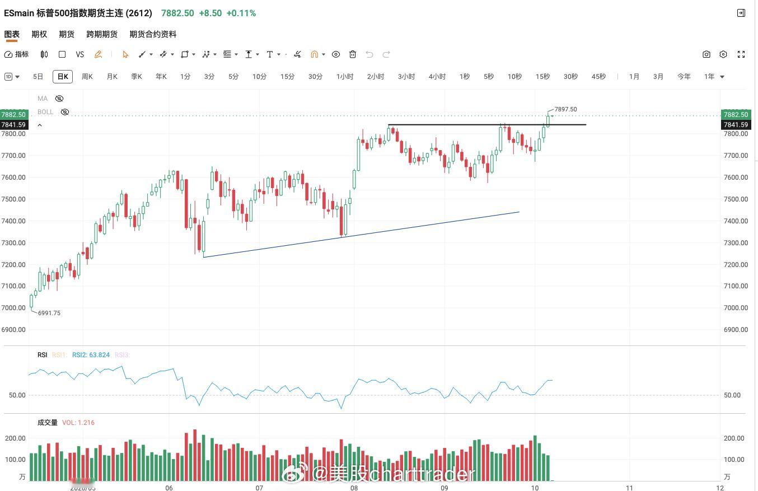Toggle visibility of all drawings eye

pyautogui.click(x=336, y=54)
